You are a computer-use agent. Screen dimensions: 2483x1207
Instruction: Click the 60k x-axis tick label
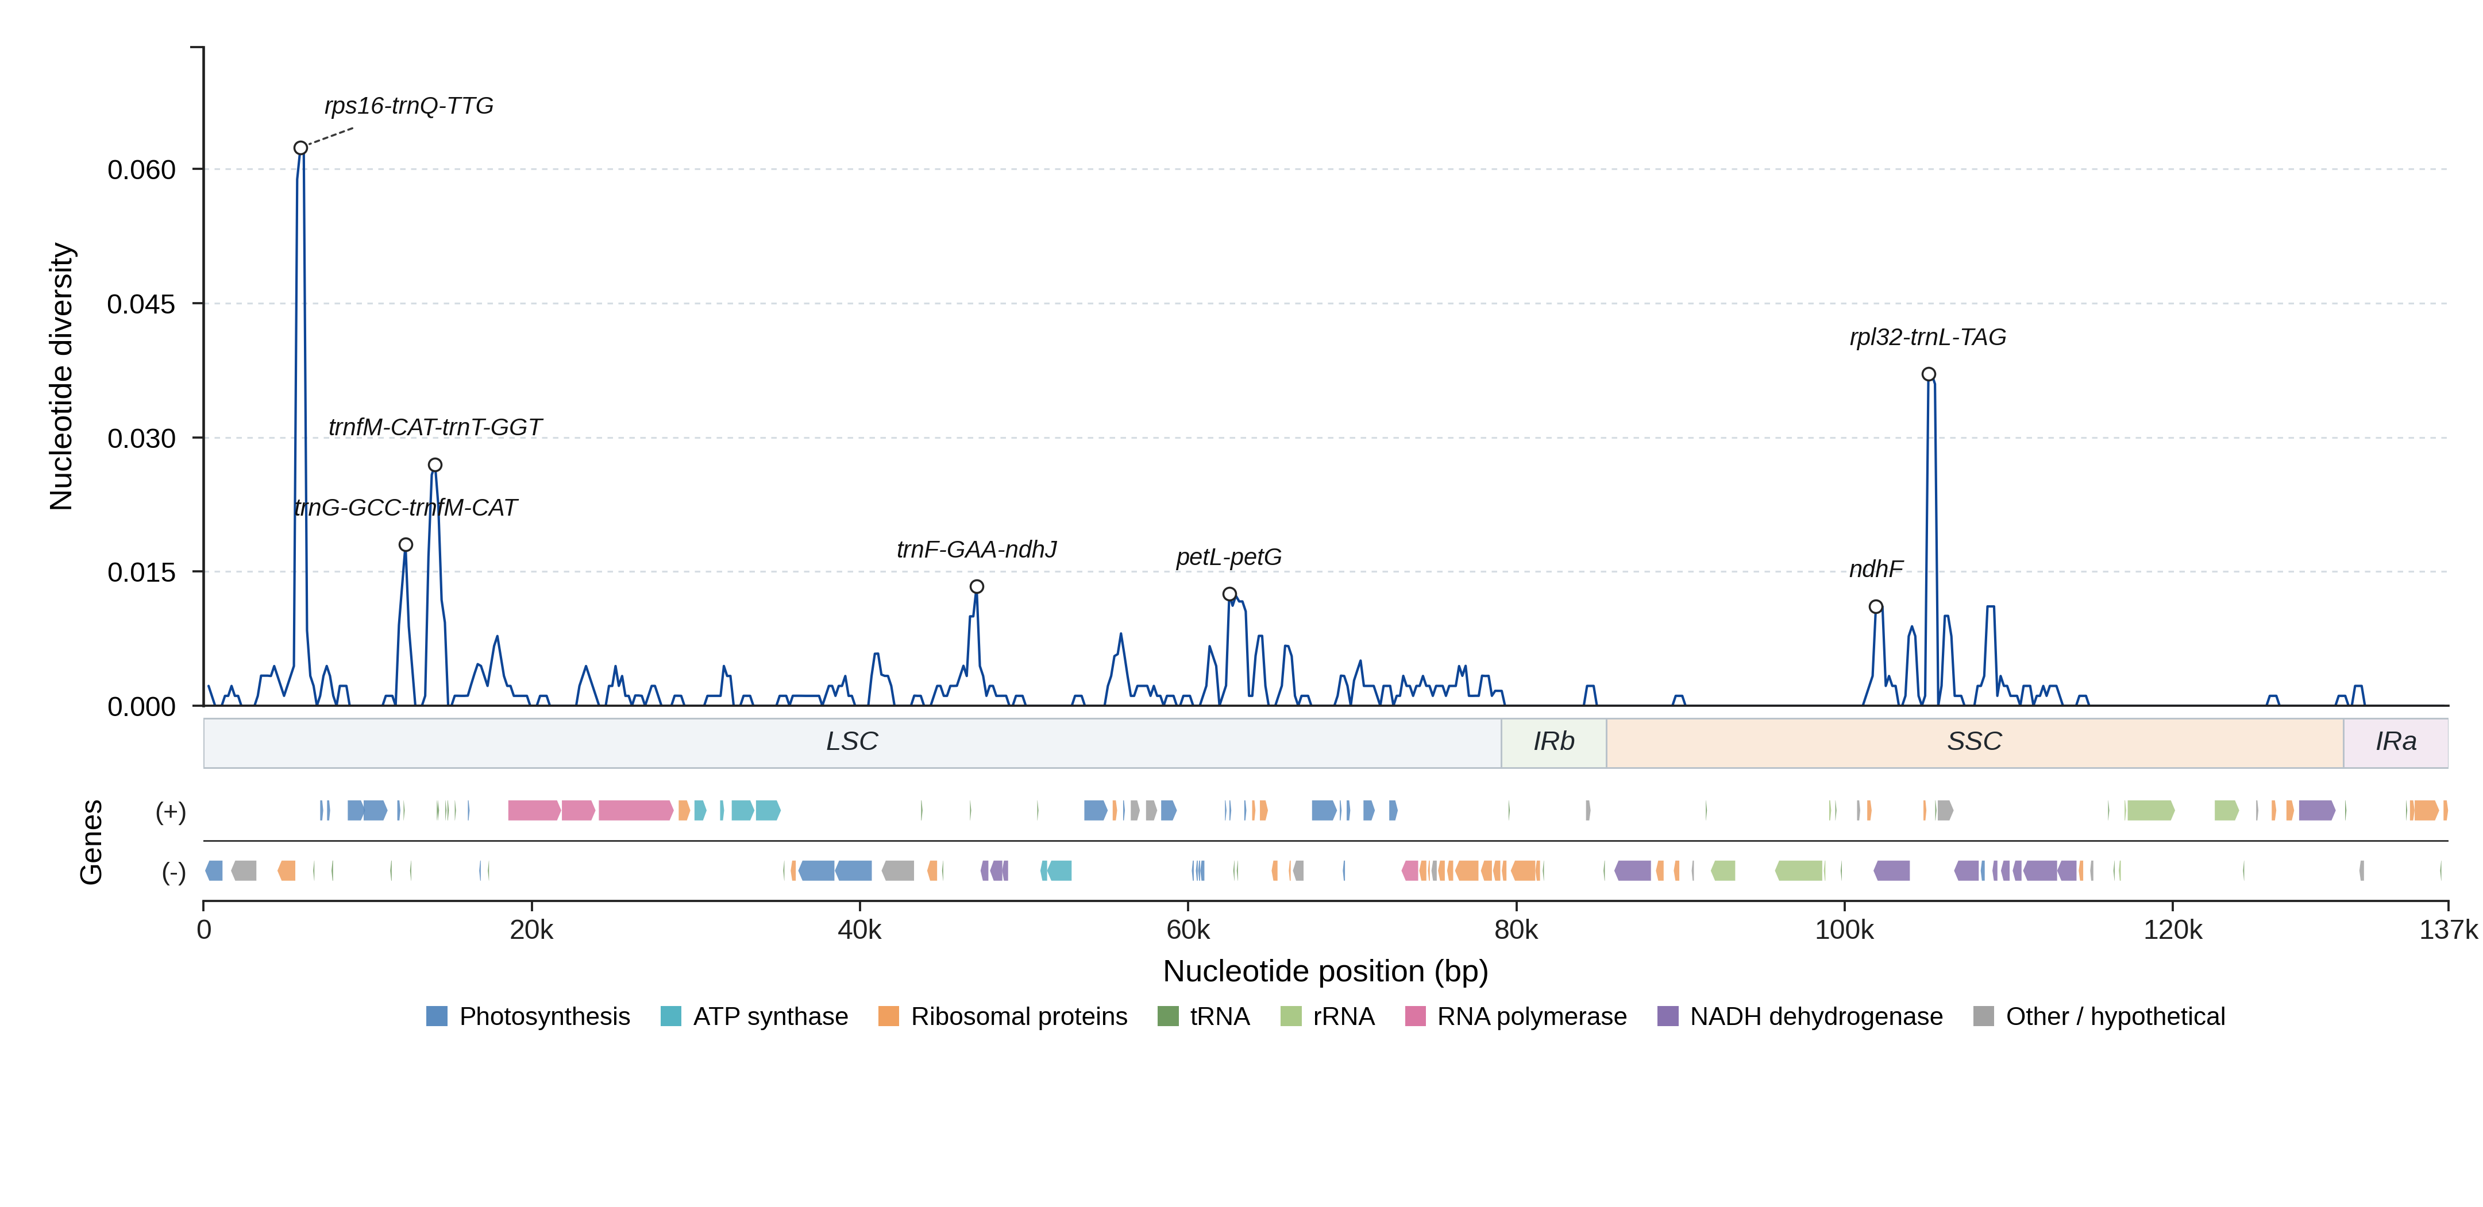pos(1189,931)
